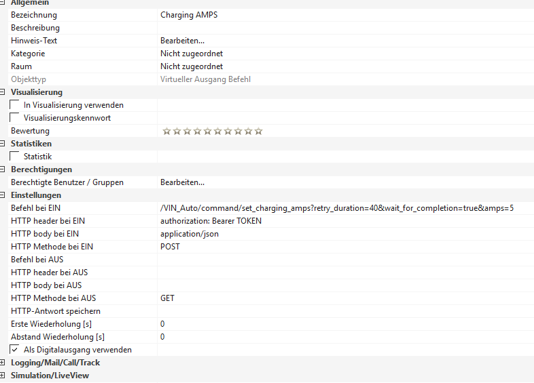Edit the Bezeichnung value 'Charging AMPS'
The height and width of the screenshot is (383, 534).
(345, 15)
